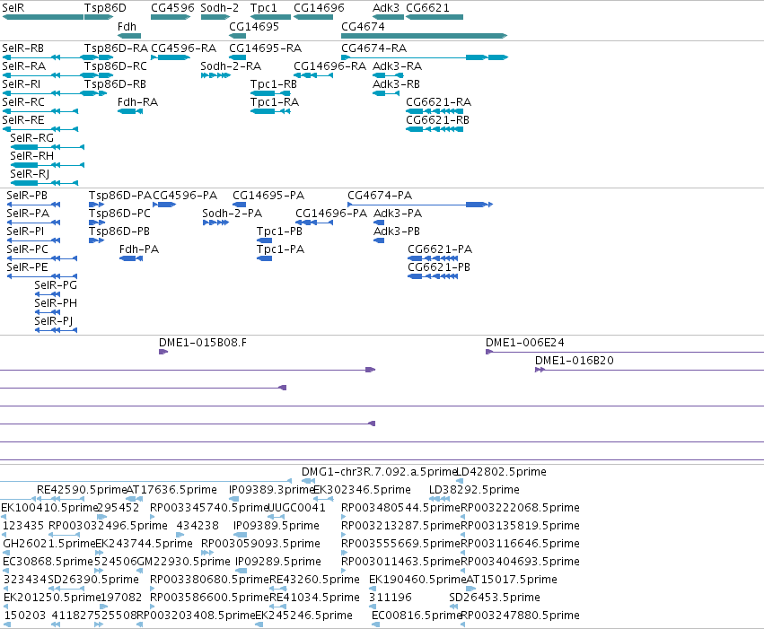Select the CG14696-RA transcript label

[329, 66]
